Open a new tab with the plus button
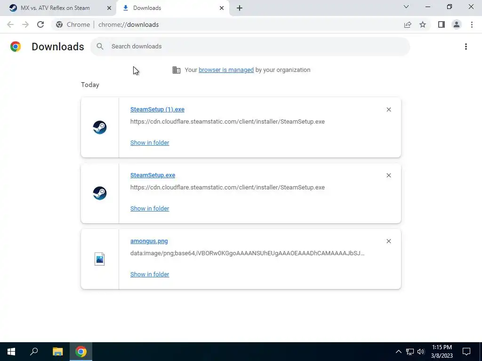This screenshot has width=482, height=361. 240,8
